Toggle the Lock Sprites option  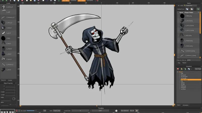click(90, 1)
